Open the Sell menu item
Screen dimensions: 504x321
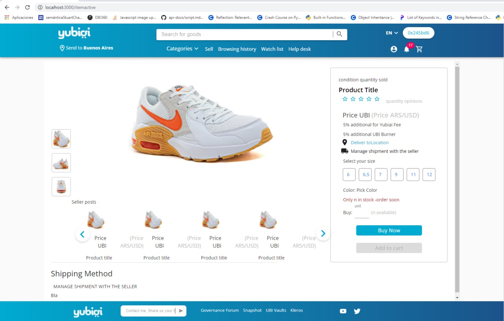[x=209, y=49]
